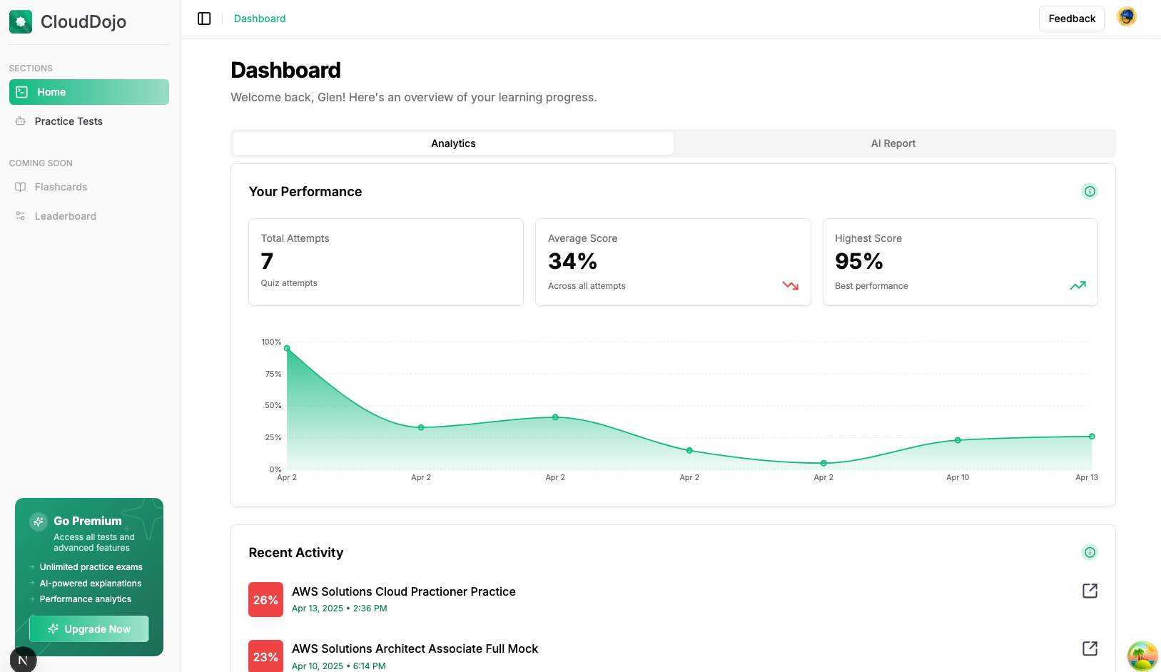This screenshot has height=672, width=1161.
Task: Click 'Quiz attempts' caption
Action: pos(289,283)
